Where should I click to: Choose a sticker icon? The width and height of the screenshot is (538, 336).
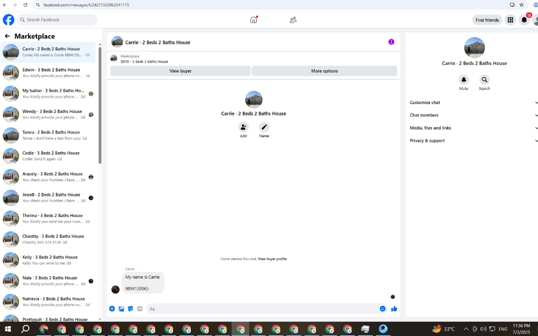point(131,309)
